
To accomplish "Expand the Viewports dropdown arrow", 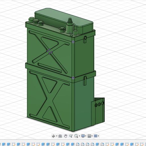I will pyautogui.click(x=98, y=136).
